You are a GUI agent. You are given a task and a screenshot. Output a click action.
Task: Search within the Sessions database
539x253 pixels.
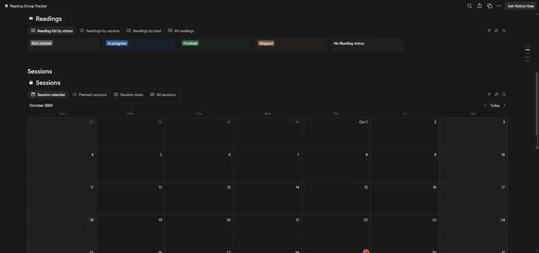504,95
